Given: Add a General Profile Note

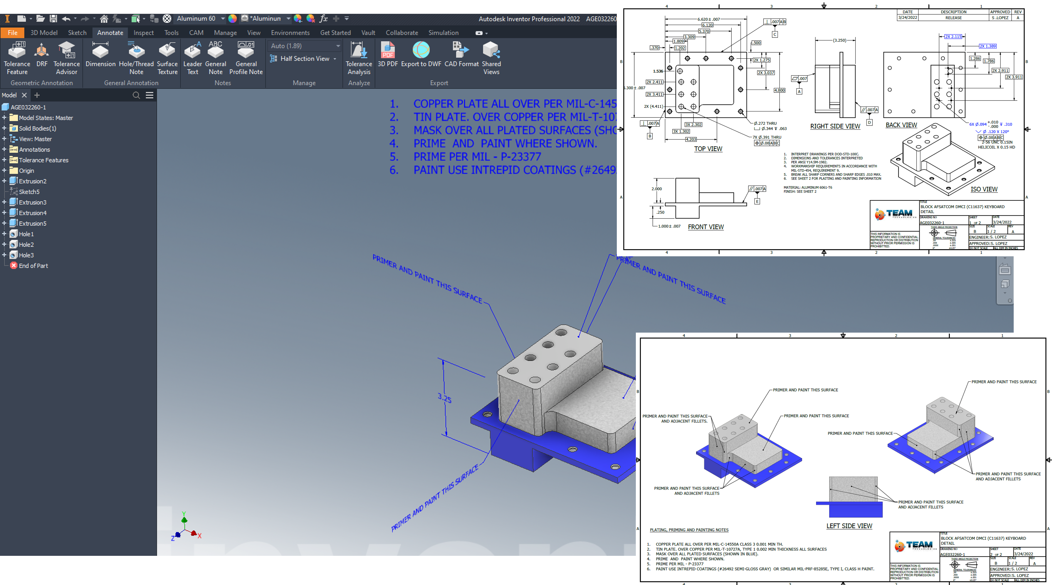Looking at the screenshot, I should point(246,58).
